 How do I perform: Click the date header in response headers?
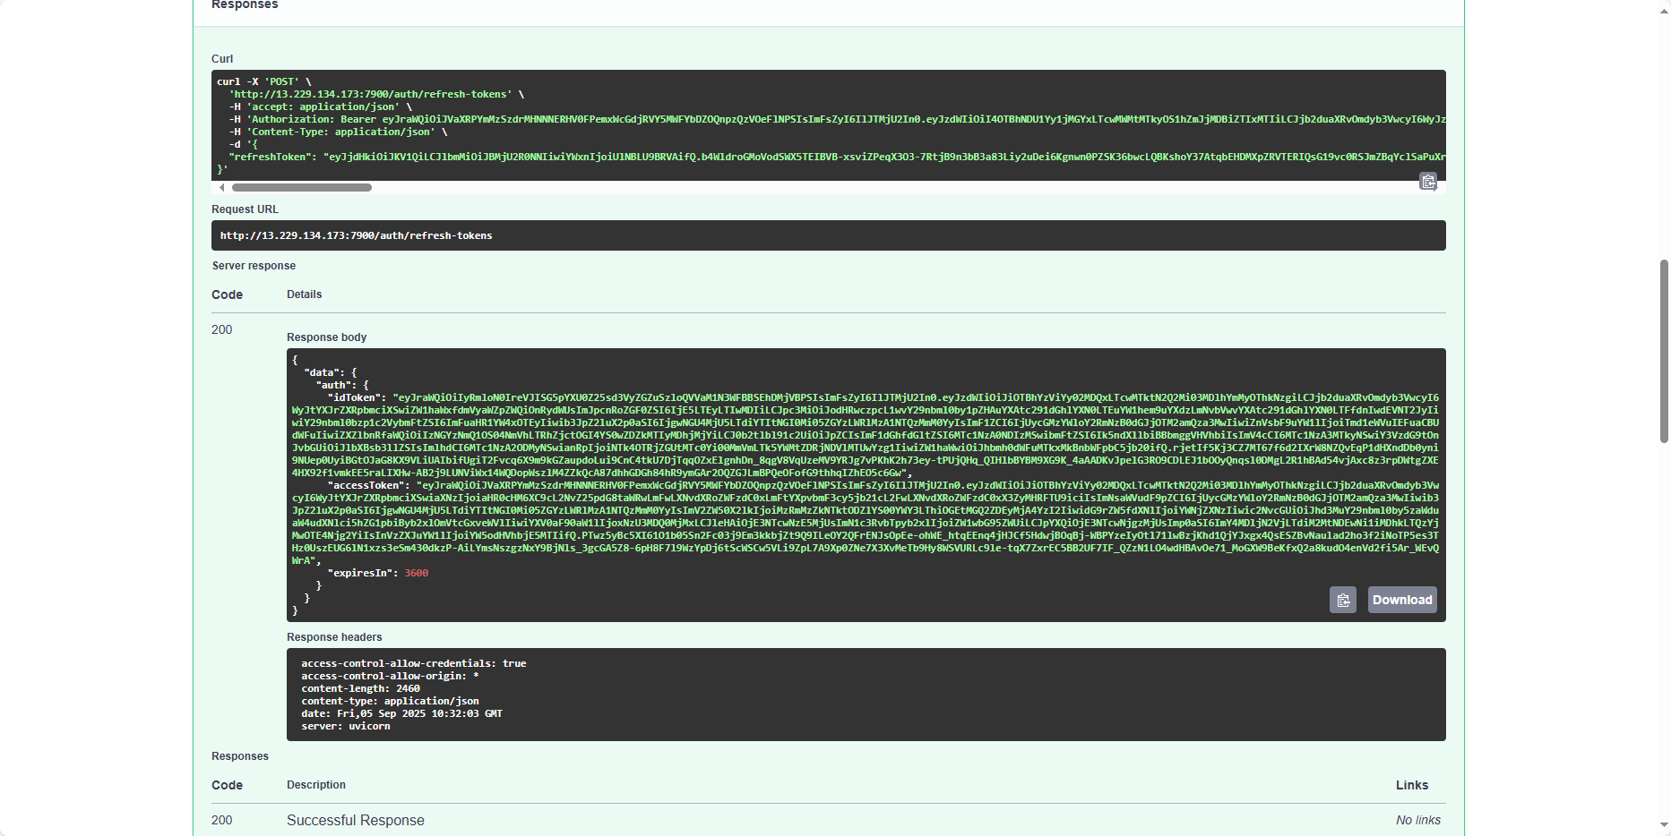point(401,713)
